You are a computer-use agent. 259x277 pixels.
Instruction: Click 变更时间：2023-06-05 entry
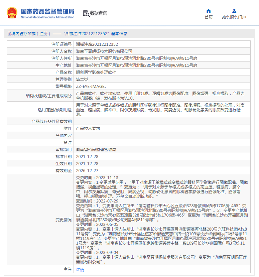click(97, 224)
